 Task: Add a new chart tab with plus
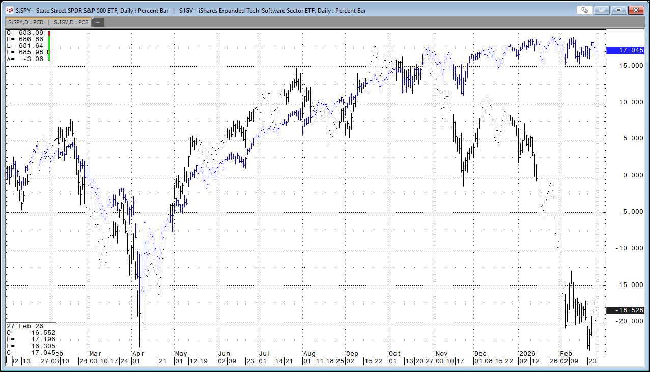[x=98, y=22]
